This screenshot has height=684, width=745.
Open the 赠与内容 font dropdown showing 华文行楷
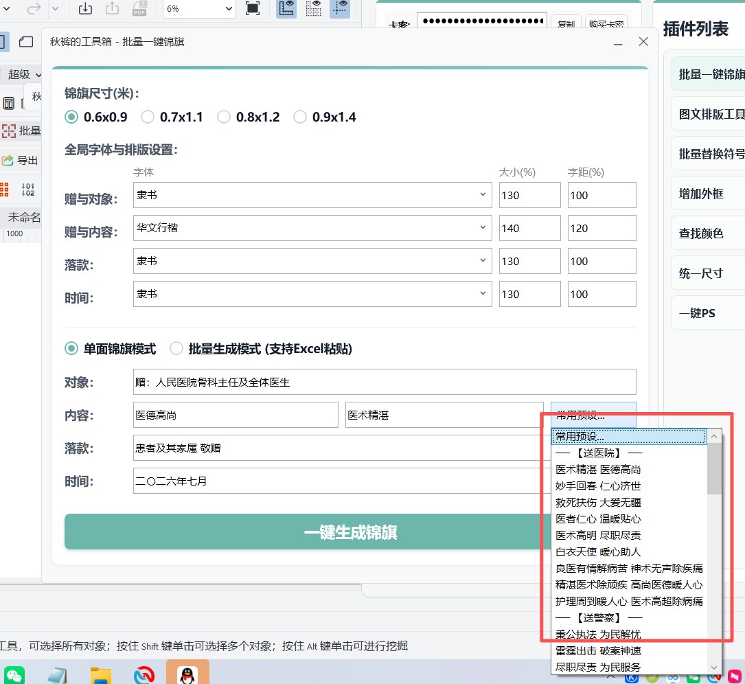[x=312, y=228]
